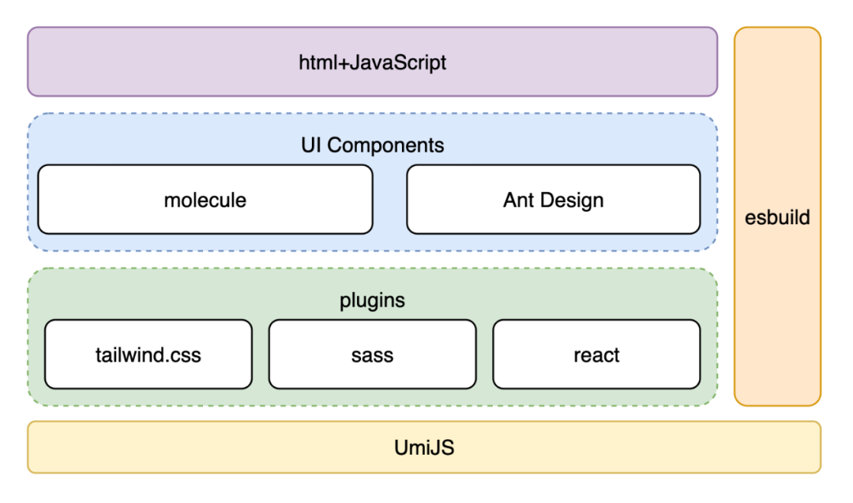Click the blue gap between molecule and Ant Design
853x503 pixels.
[x=389, y=200]
